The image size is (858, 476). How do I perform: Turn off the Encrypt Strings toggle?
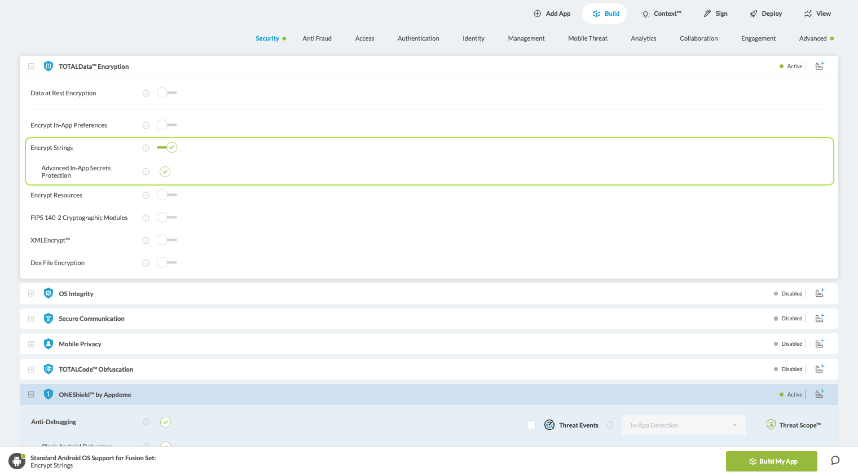(x=167, y=148)
